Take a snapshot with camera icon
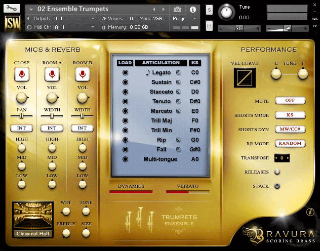Screen dimensions: 320x251 [x=177, y=10]
